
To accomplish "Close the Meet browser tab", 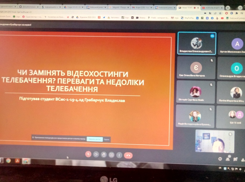I will click(198, 8).
